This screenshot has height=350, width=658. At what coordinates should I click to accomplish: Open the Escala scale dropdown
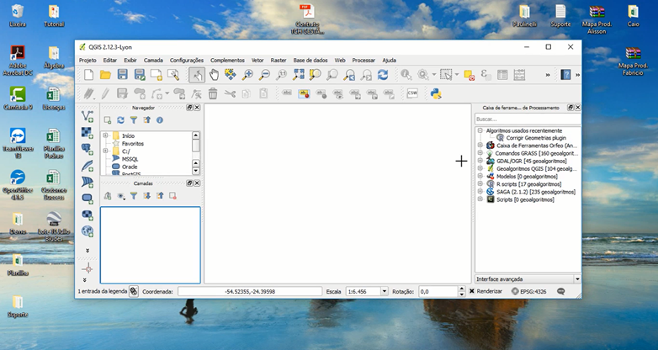[x=384, y=291]
